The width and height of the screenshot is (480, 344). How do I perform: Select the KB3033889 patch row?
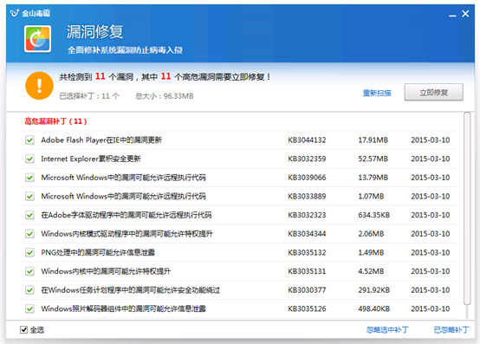click(239, 196)
